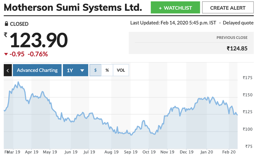Click the Feb 20 axis label
Image resolution: width=257 pixels, height=158 pixels.
229,152
